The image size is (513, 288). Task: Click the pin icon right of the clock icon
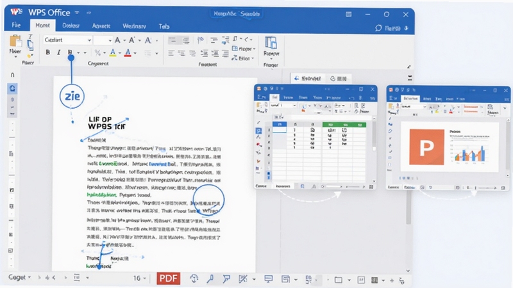pos(210,278)
